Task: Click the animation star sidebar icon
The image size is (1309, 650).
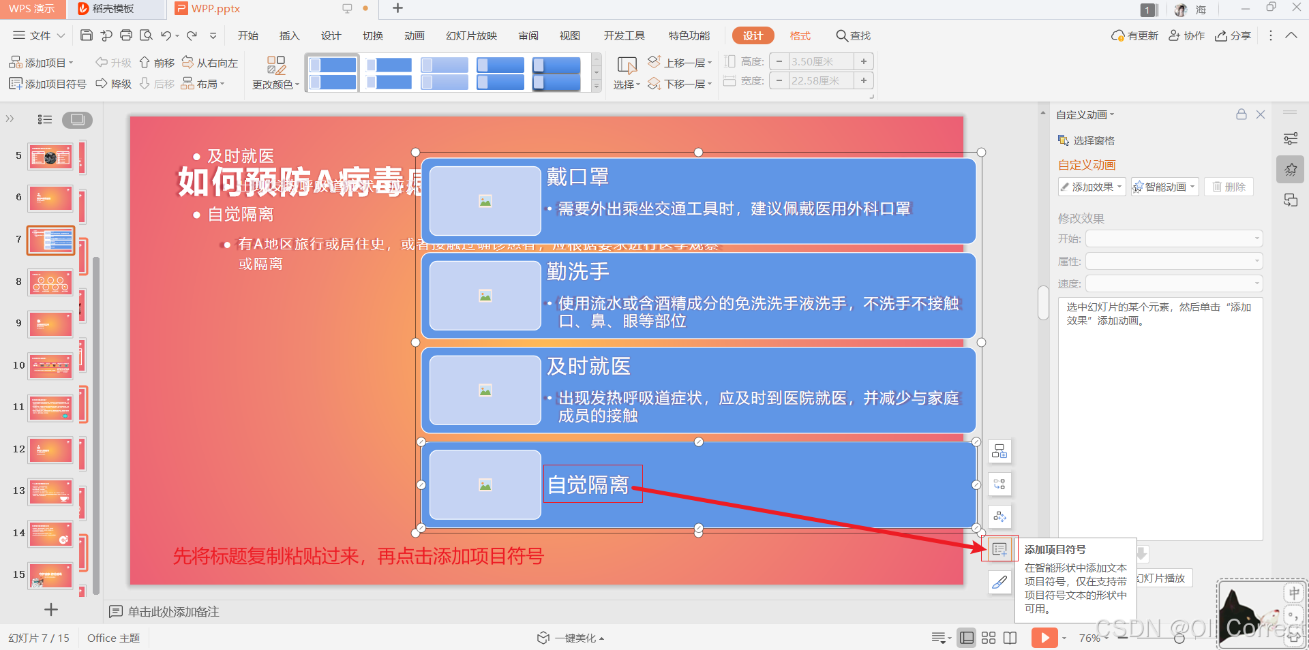Action: [x=1291, y=169]
